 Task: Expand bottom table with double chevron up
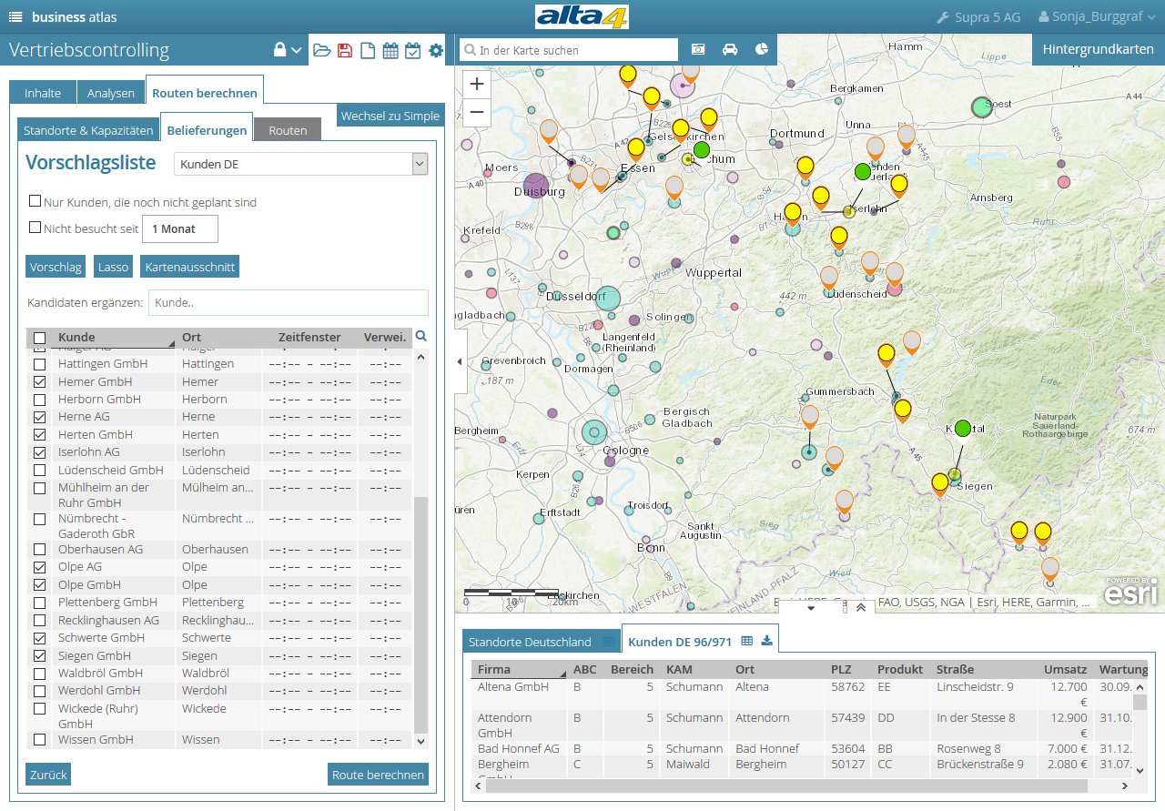(861, 608)
